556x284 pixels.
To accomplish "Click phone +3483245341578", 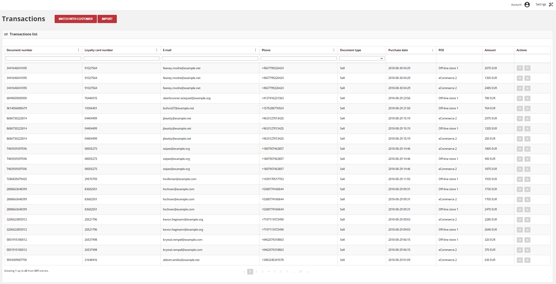I will click(273, 260).
